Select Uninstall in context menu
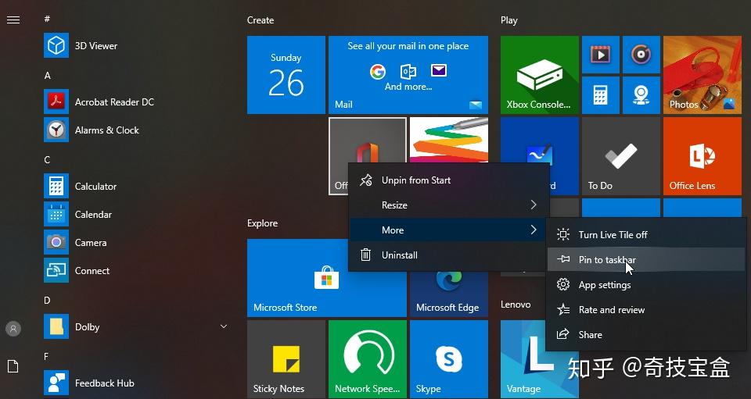Screen dimensions: 751x399 point(448,255)
